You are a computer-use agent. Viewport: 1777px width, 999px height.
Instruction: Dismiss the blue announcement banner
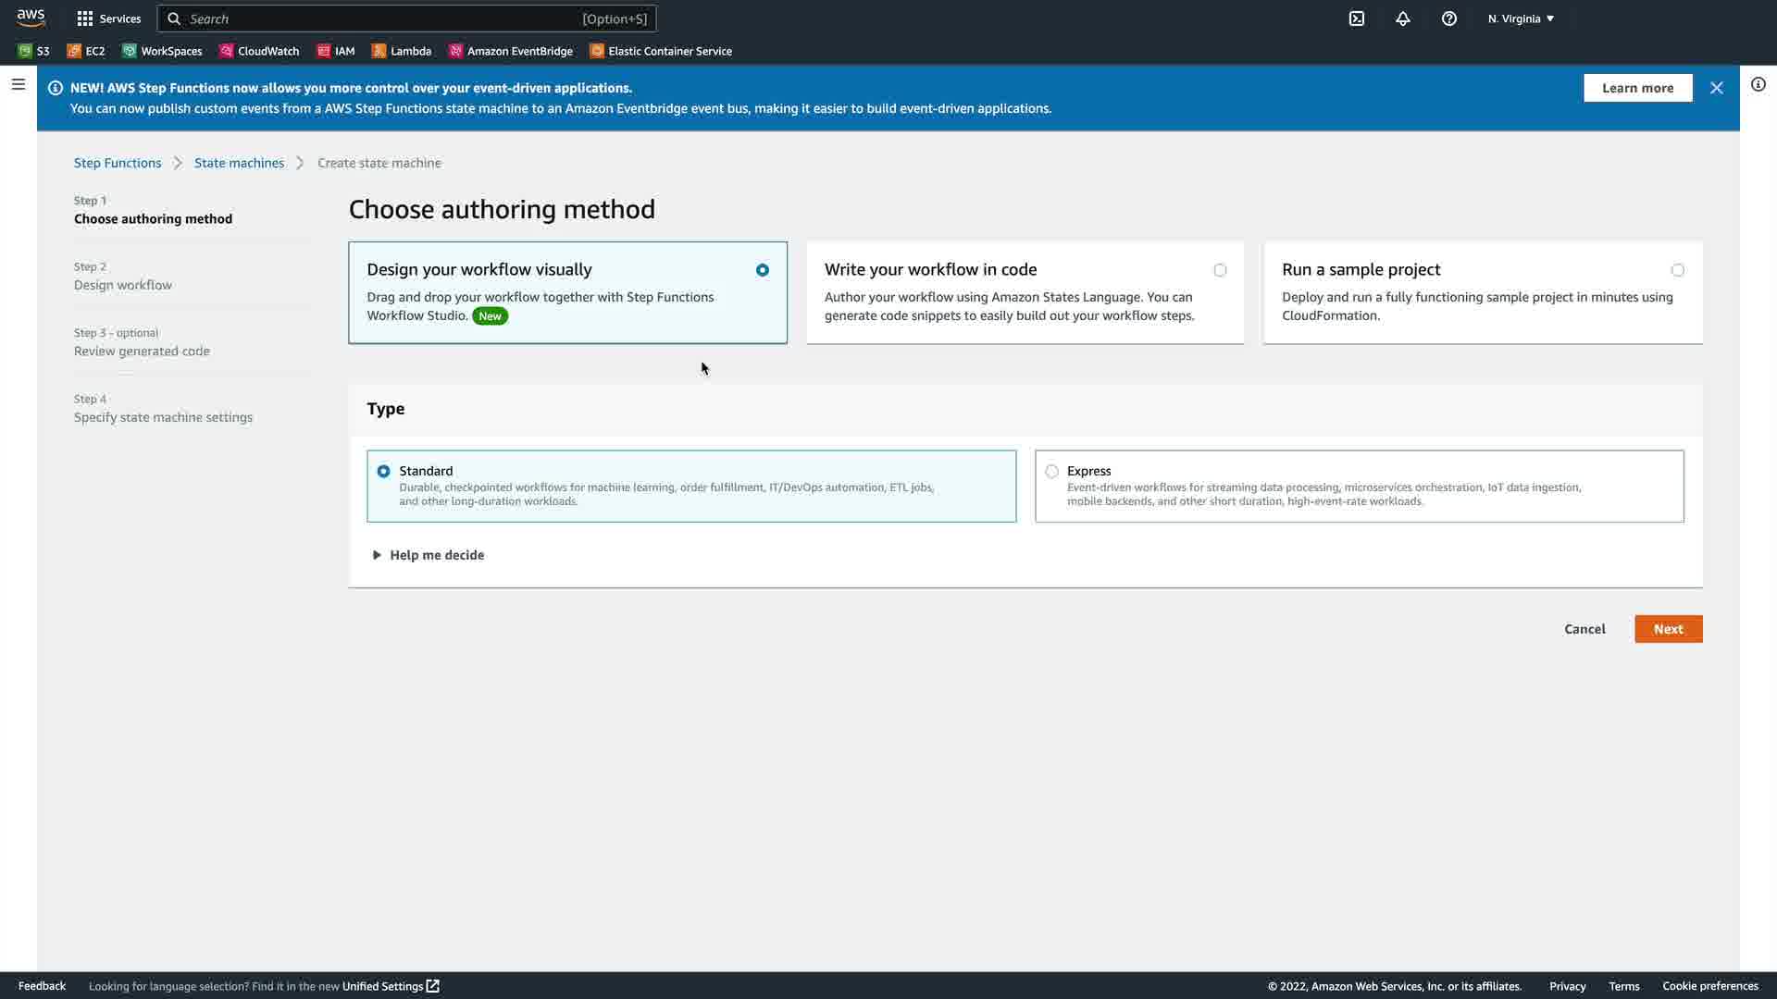coord(1717,88)
